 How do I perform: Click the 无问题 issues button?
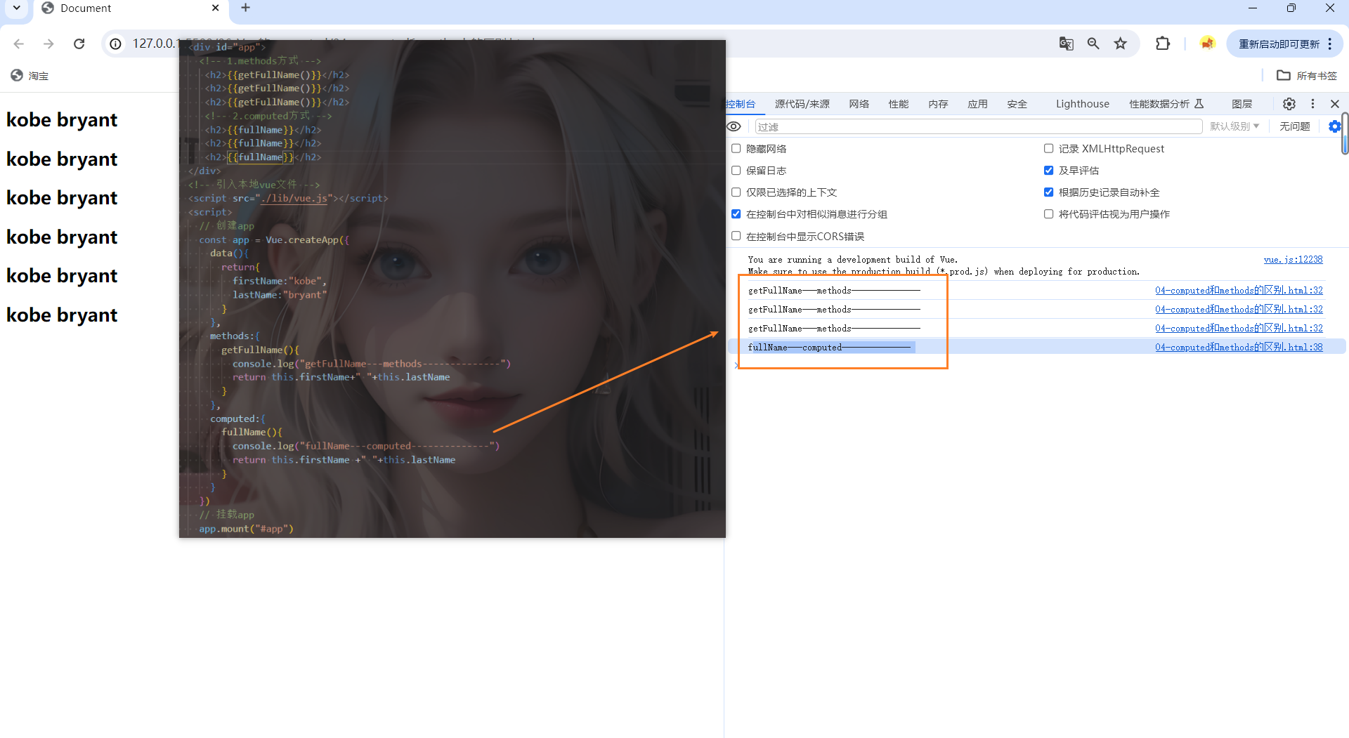(1295, 126)
